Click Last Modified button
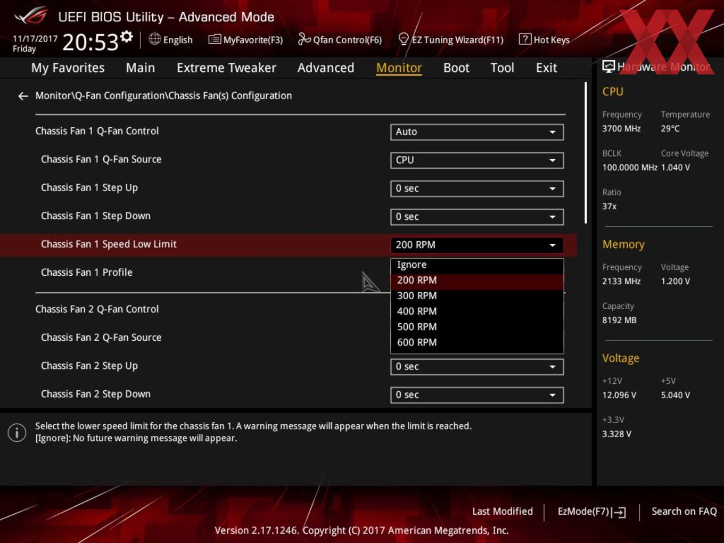This screenshot has height=543, width=724. [x=503, y=512]
